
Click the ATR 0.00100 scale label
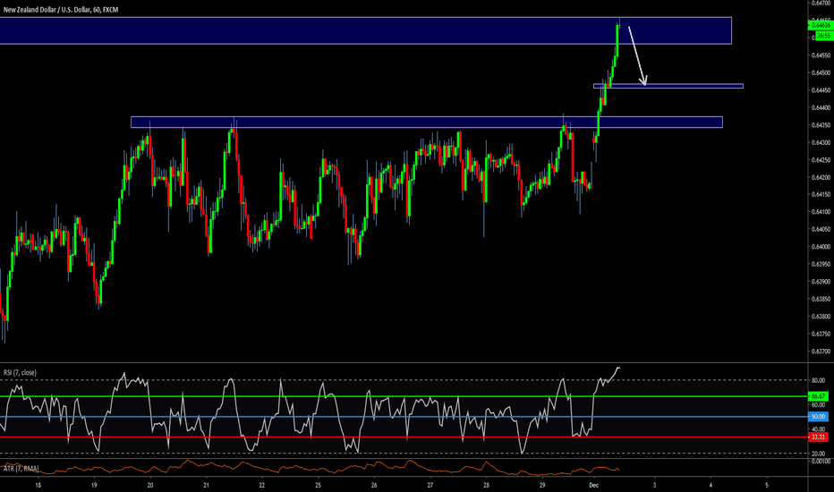click(821, 462)
